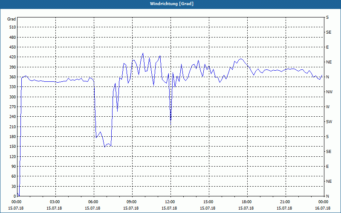Viewport: 341px width, 213px height.
Task: Click the '03:00' time label
Action: click(55, 202)
